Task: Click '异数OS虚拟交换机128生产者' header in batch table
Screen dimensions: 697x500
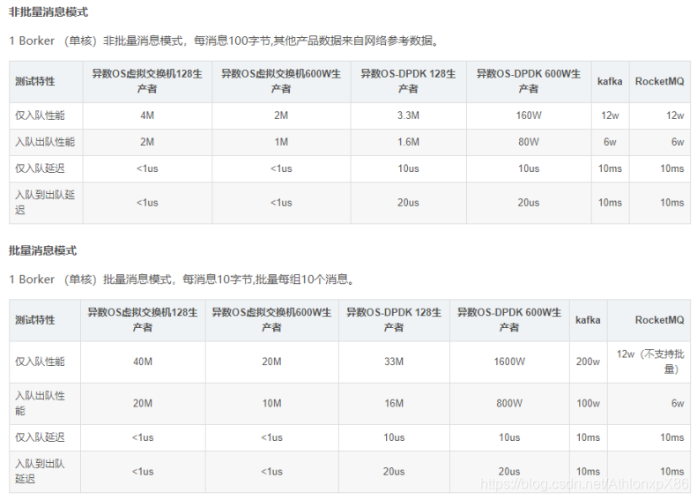Action: pos(143,320)
